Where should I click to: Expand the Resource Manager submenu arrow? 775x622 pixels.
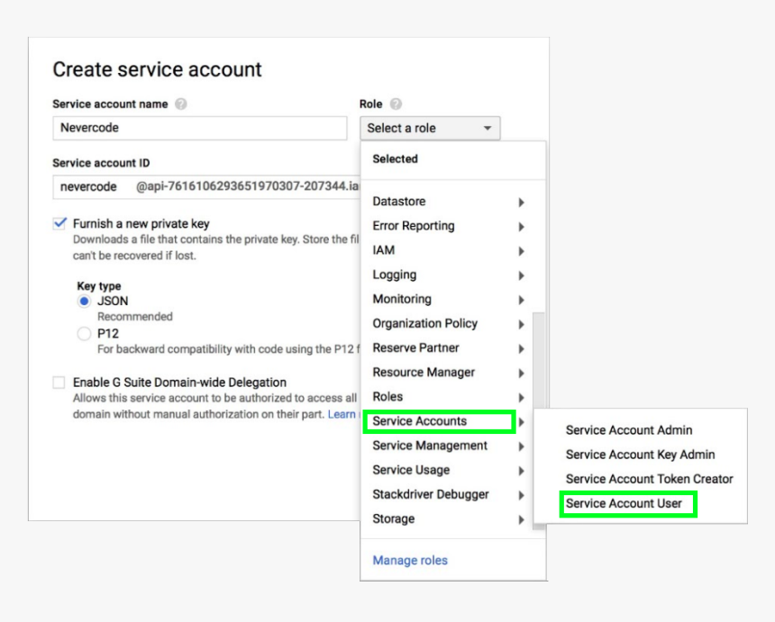coord(522,374)
